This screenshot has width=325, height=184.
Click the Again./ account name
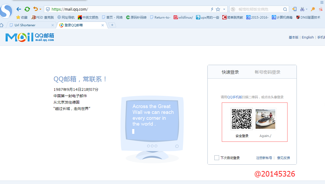[265, 136]
